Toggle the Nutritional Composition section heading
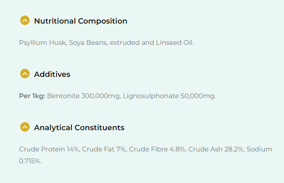 80,21
